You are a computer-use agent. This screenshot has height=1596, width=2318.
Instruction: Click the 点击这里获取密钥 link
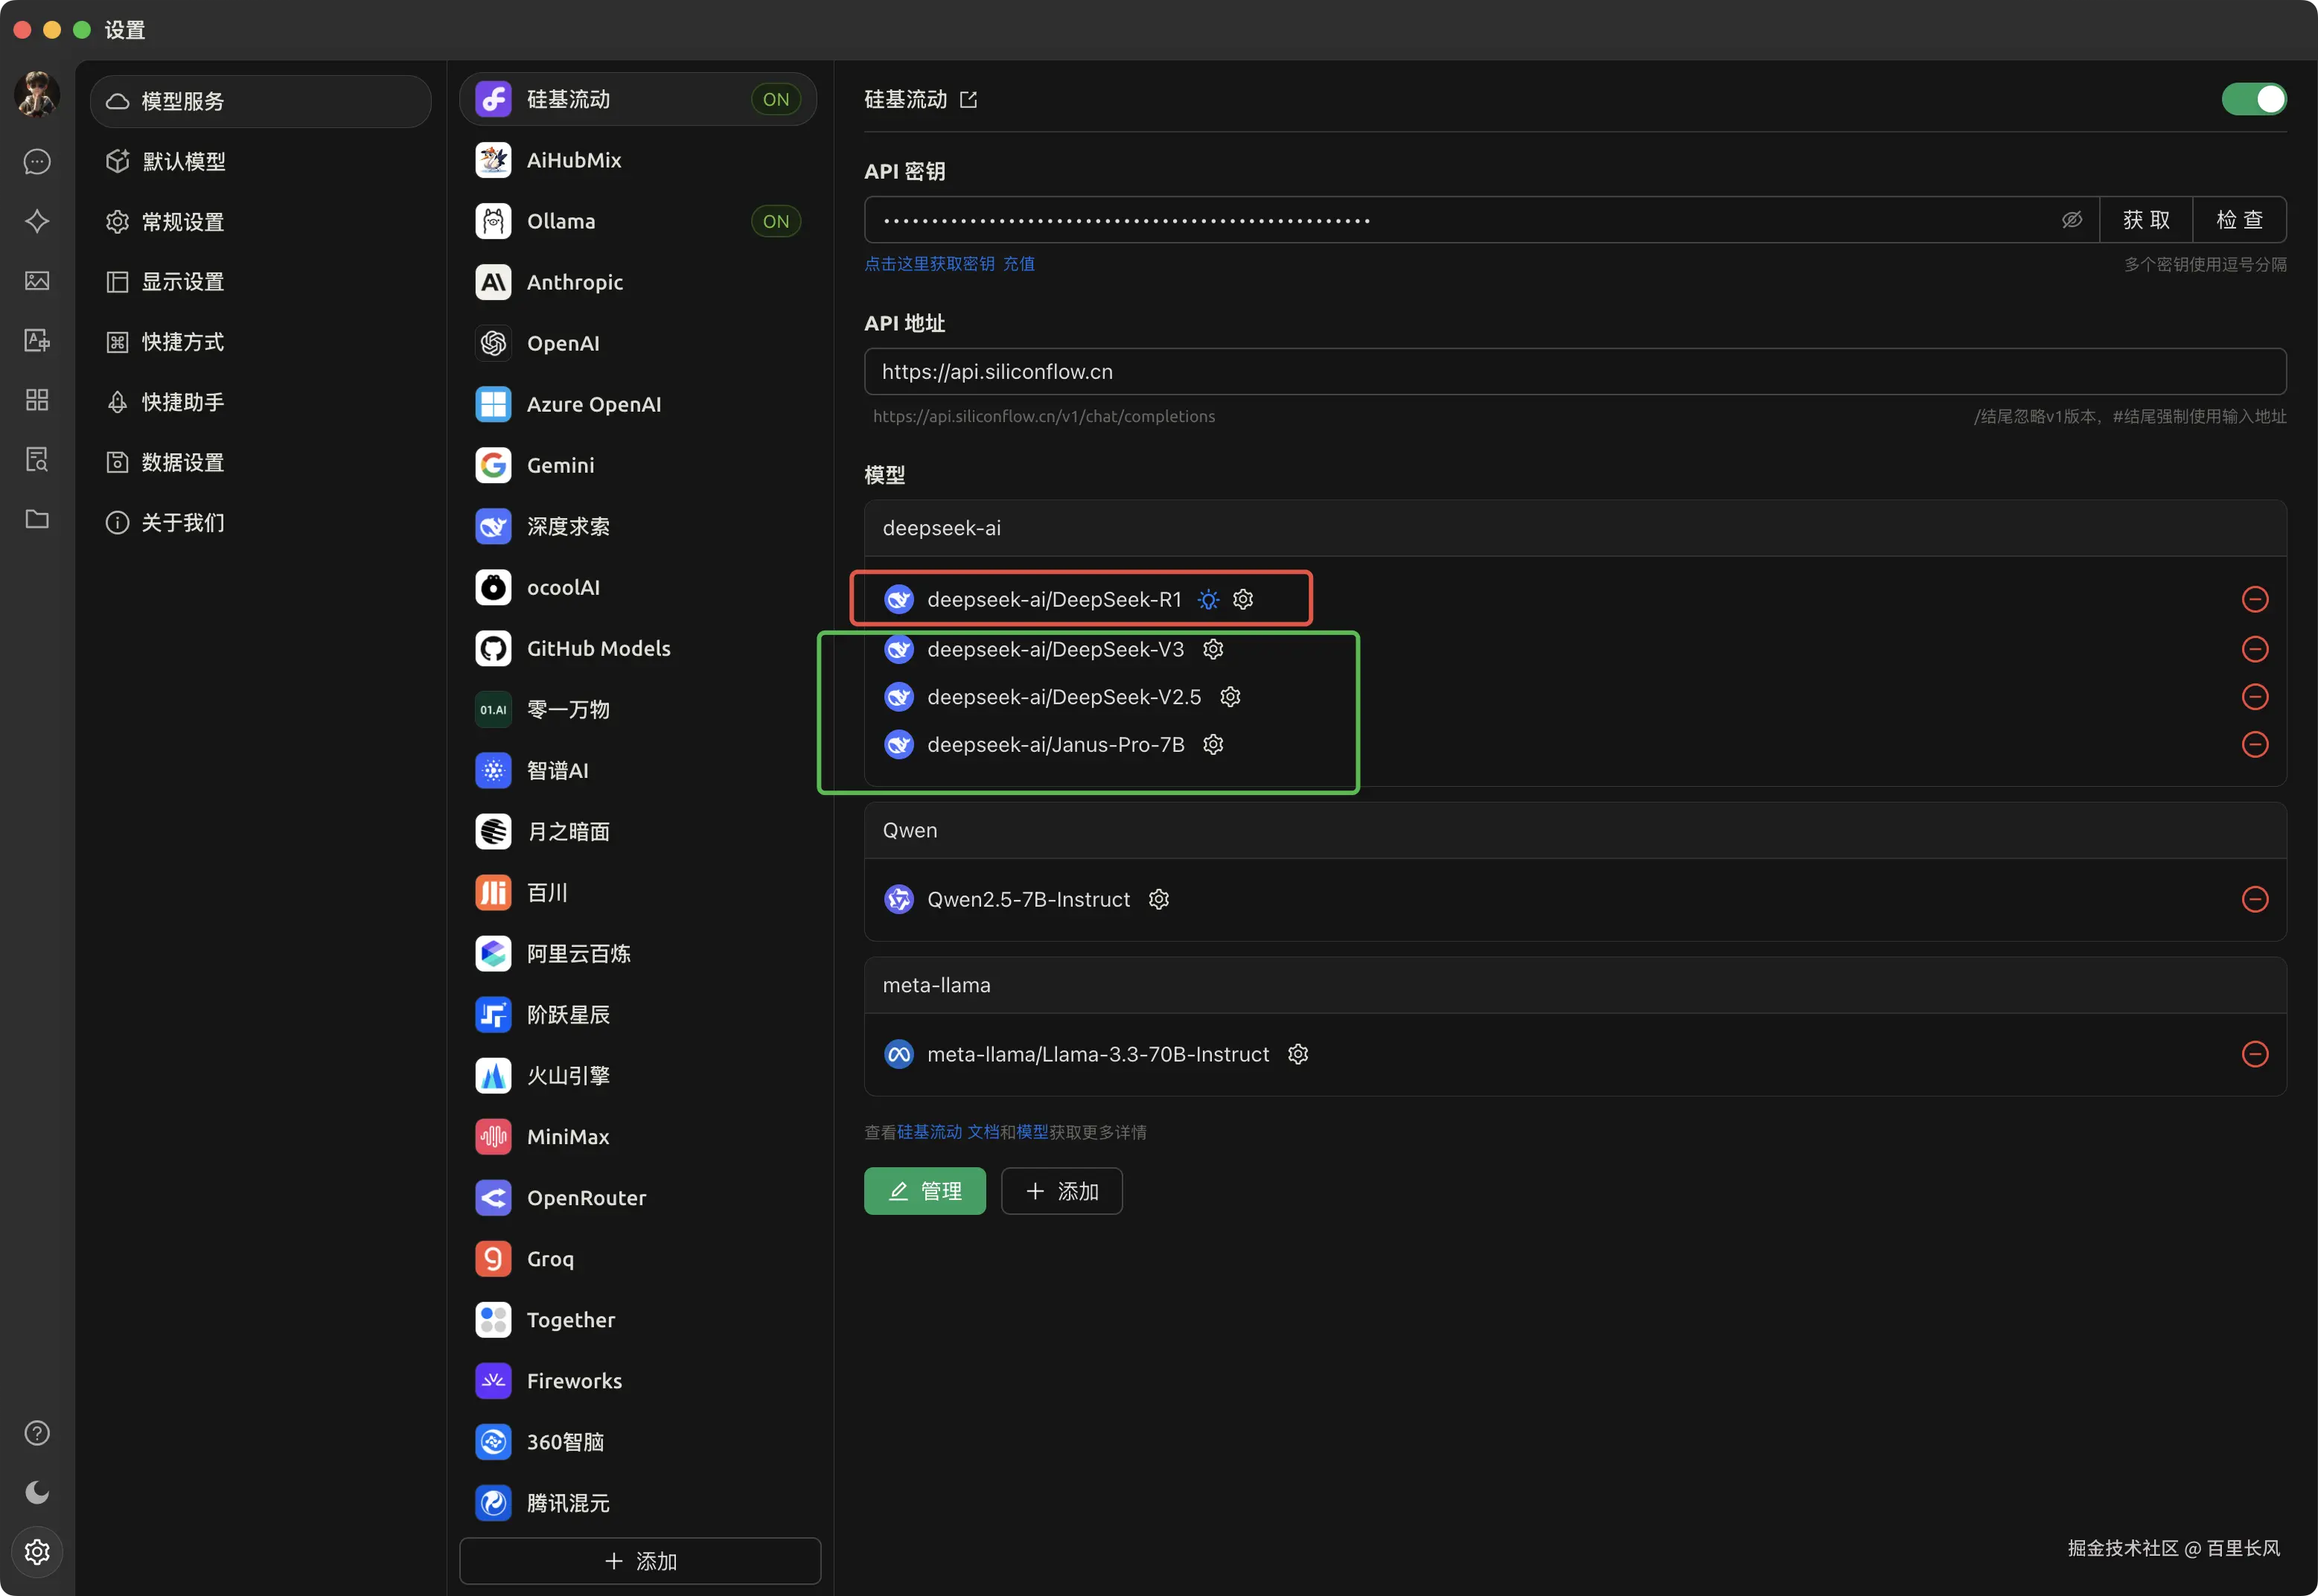(929, 264)
